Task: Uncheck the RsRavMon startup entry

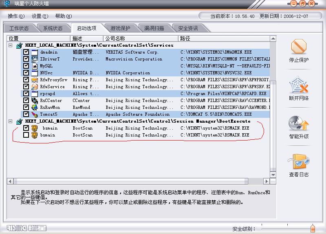Action: point(26,107)
